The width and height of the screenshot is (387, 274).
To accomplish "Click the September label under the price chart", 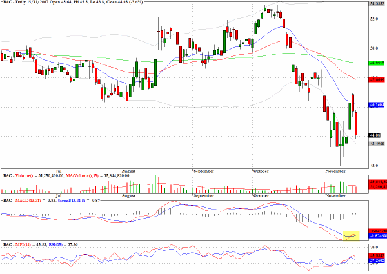I will [204, 171].
